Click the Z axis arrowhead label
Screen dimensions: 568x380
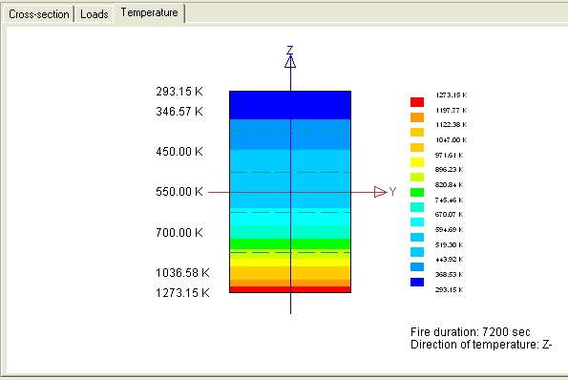[x=290, y=51]
